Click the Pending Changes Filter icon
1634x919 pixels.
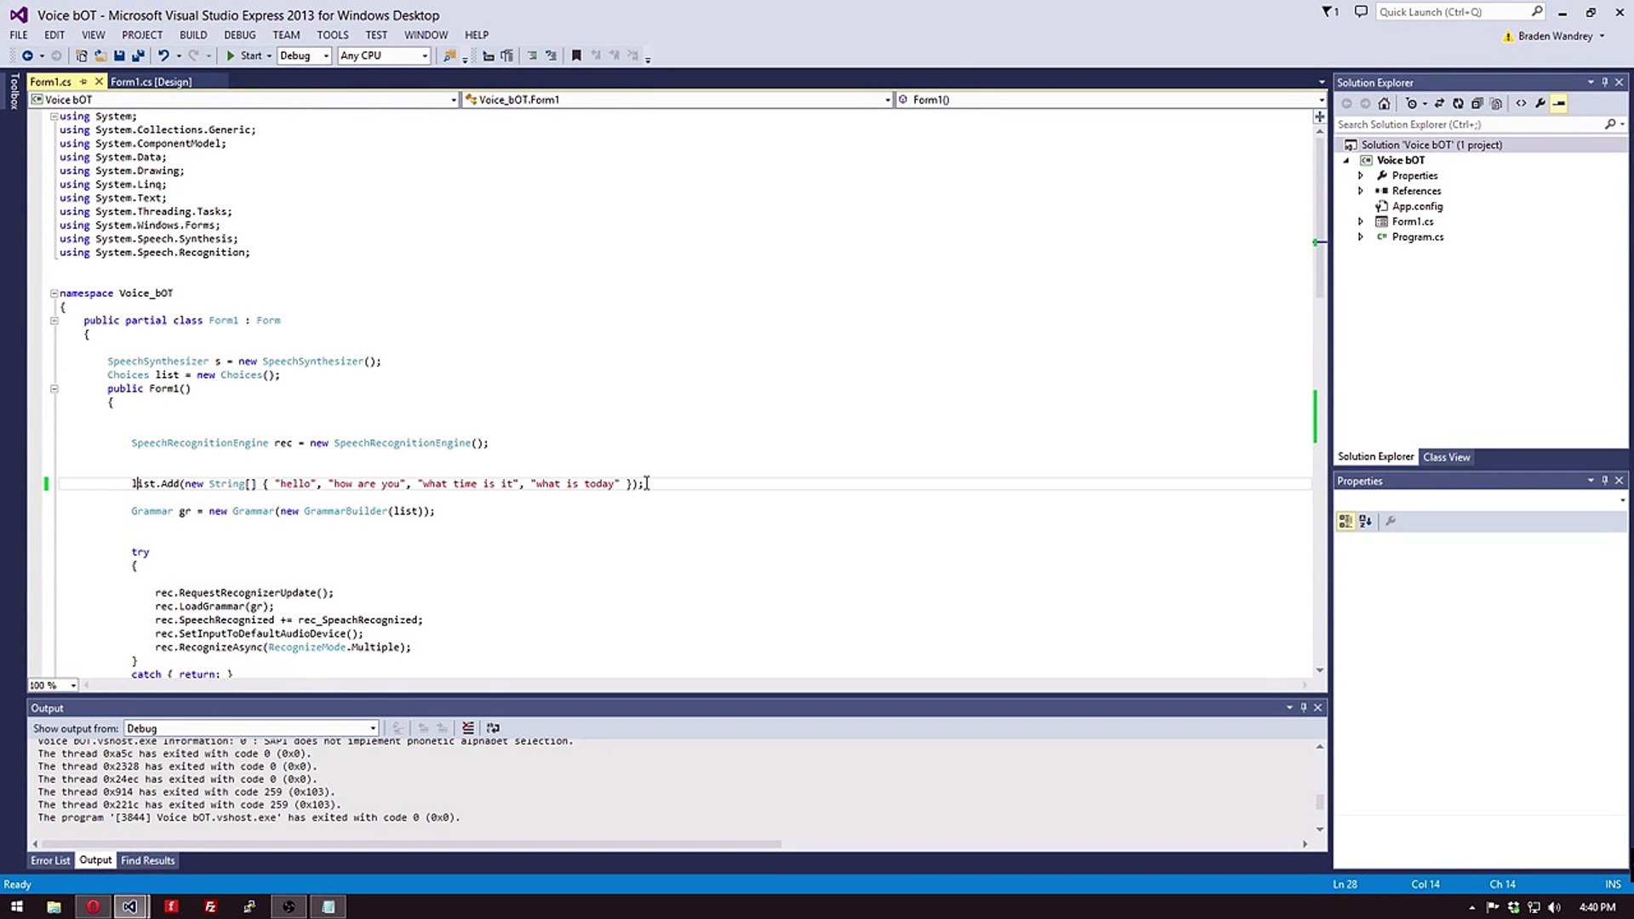point(1412,104)
